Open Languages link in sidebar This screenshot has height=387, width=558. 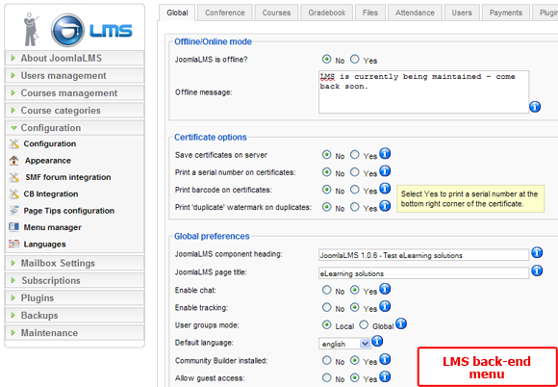click(x=45, y=245)
